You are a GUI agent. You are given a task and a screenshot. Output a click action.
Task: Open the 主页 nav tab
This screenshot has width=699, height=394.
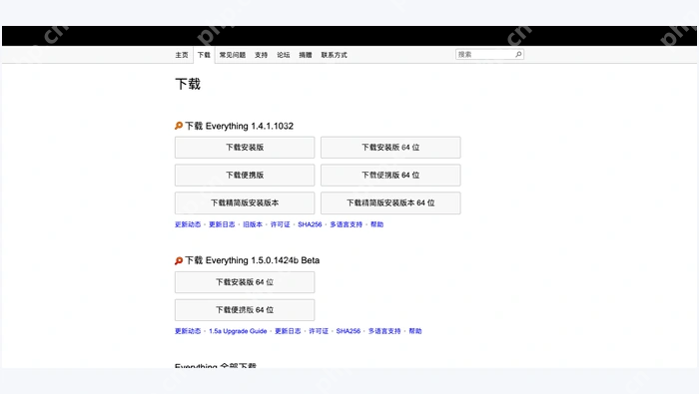(x=182, y=55)
